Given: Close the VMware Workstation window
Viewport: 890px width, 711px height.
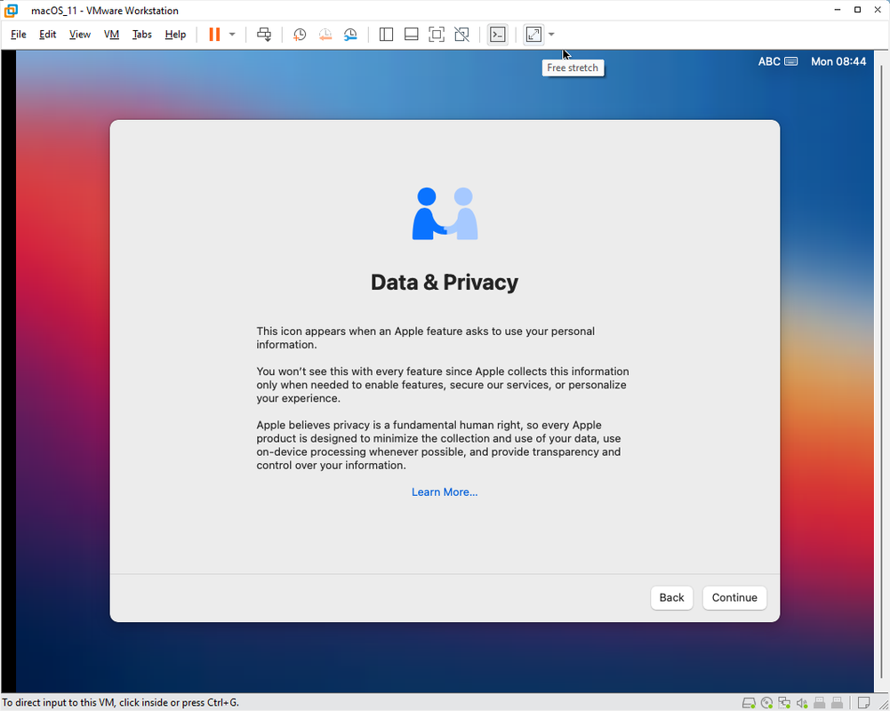Looking at the screenshot, I should tap(878, 10).
